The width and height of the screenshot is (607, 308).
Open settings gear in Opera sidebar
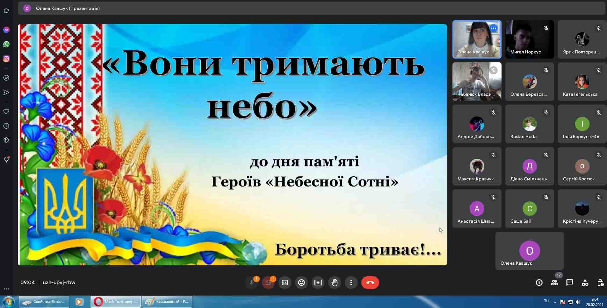coord(6,140)
